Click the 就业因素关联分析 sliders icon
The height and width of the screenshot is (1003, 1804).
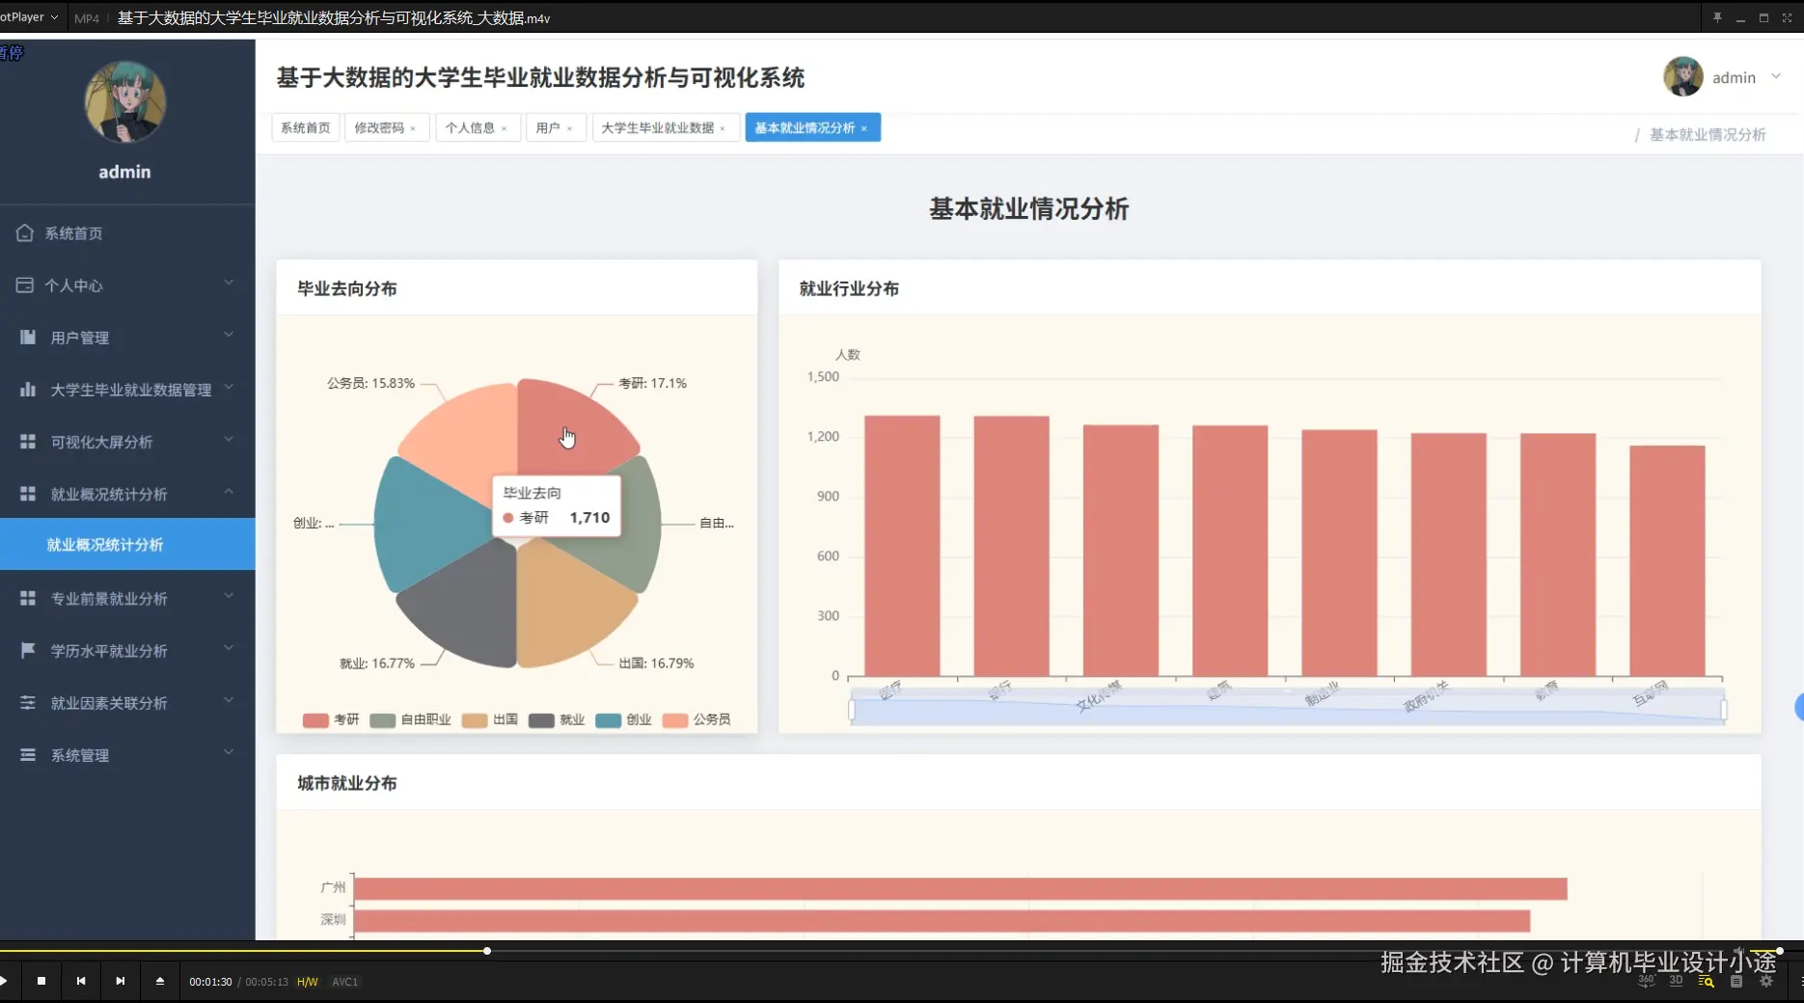pyautogui.click(x=27, y=702)
